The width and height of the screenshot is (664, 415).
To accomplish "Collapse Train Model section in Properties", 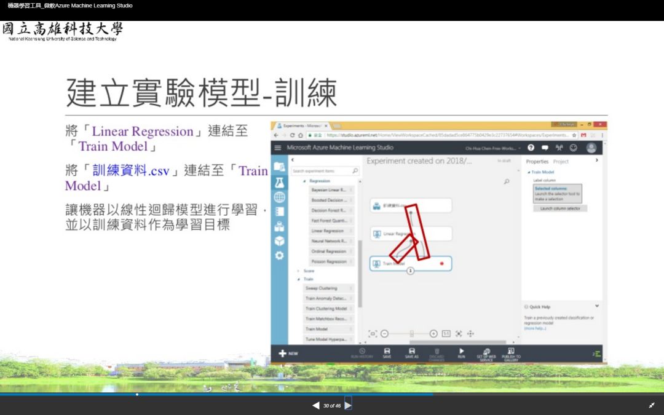I will point(529,172).
